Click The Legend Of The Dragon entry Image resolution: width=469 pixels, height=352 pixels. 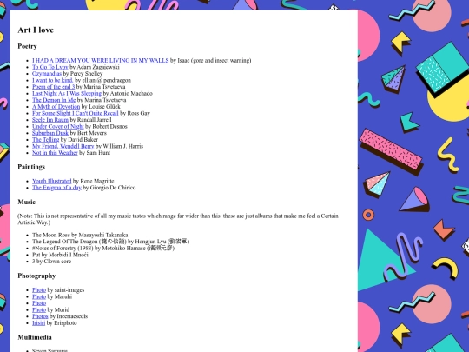tap(110, 242)
